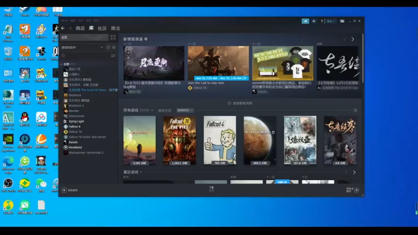
Task: Select Fallout 76 Public Test Server
Action: (x=87, y=137)
